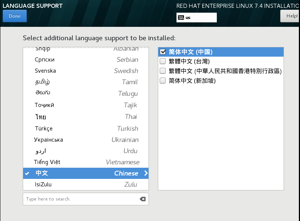The image size is (300, 221).
Task: Check the 繁體中文 (台灣) checkbox
Action: click(163, 61)
